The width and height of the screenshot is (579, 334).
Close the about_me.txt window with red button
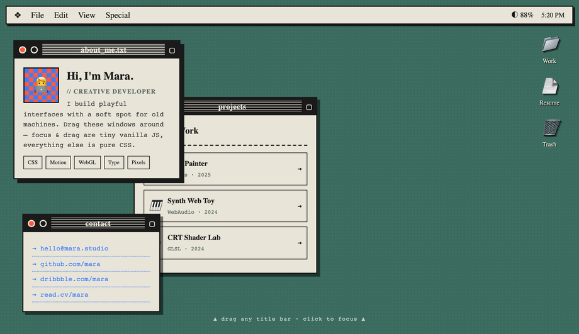coord(23,50)
